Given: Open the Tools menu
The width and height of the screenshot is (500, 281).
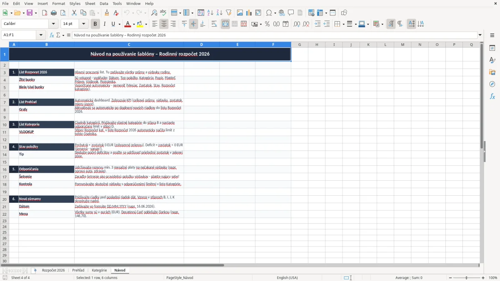Looking at the screenshot, I should coord(117,3).
